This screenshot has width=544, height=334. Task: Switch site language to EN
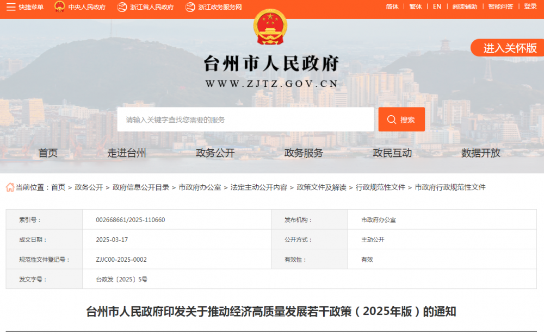(x=436, y=7)
